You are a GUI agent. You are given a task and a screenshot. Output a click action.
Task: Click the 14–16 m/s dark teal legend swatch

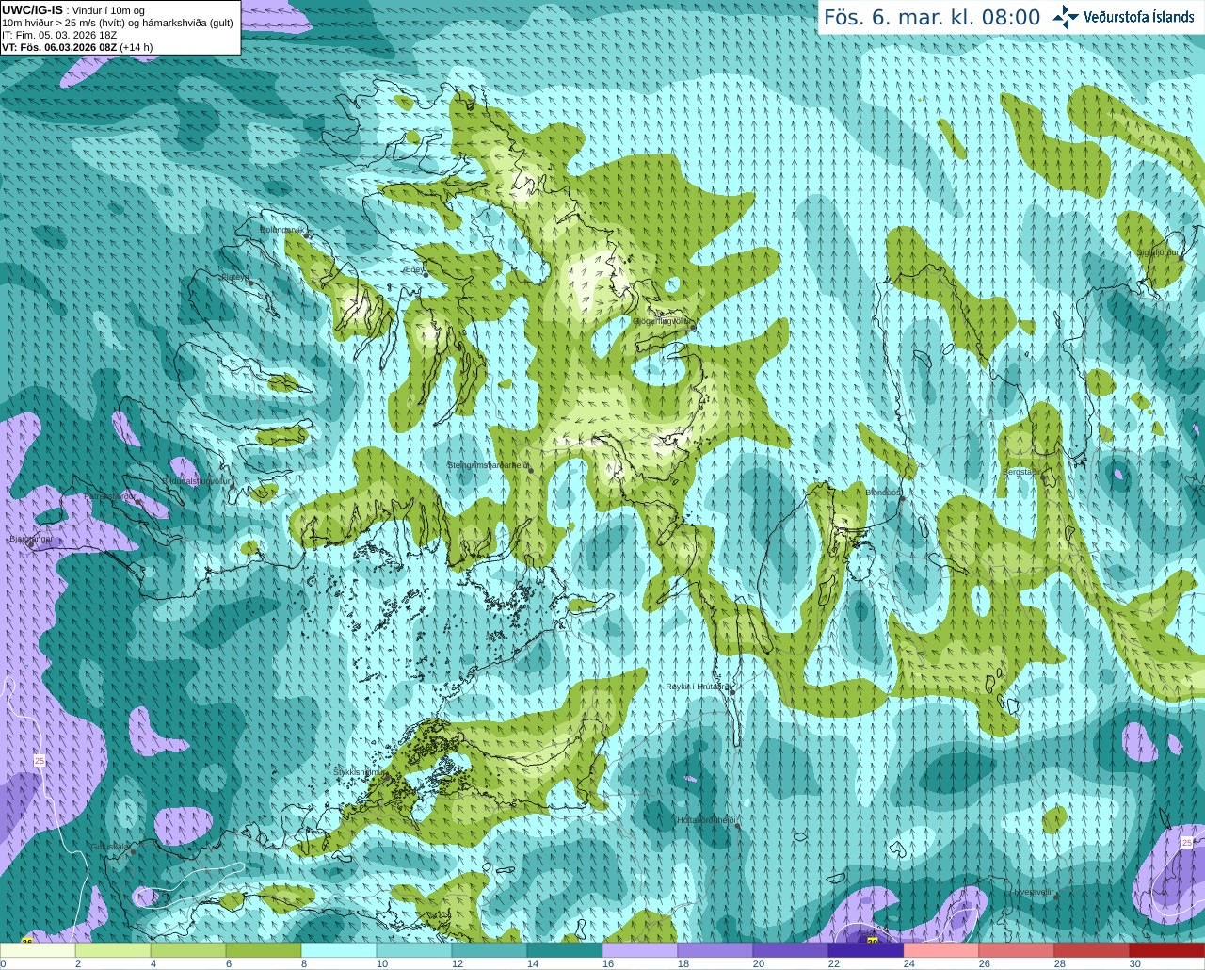[565, 950]
